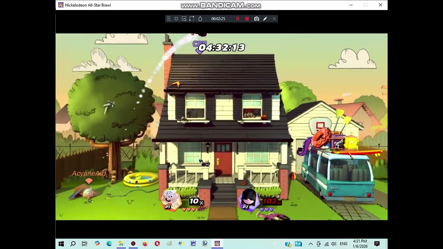Viewport: 443px width, 249px height.
Task: Stop the Bandicam recording
Action: click(x=247, y=19)
